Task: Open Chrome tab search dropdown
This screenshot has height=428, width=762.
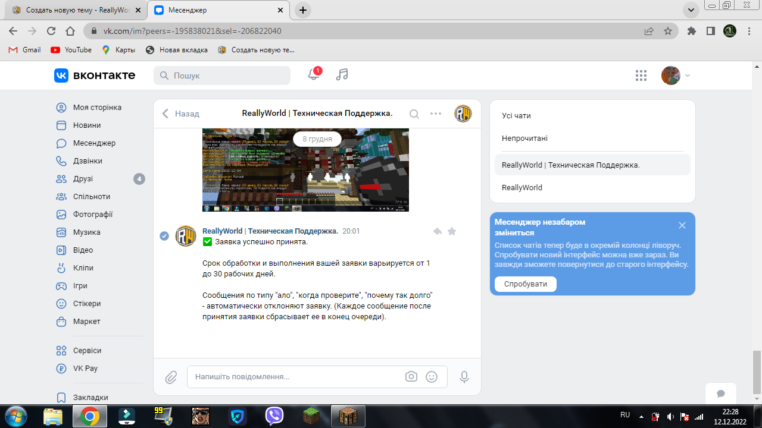Action: click(691, 10)
